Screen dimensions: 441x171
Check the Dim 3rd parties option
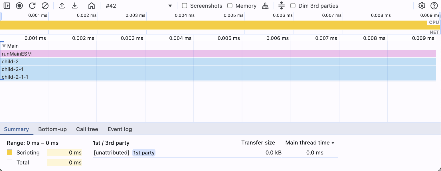tap(293, 6)
